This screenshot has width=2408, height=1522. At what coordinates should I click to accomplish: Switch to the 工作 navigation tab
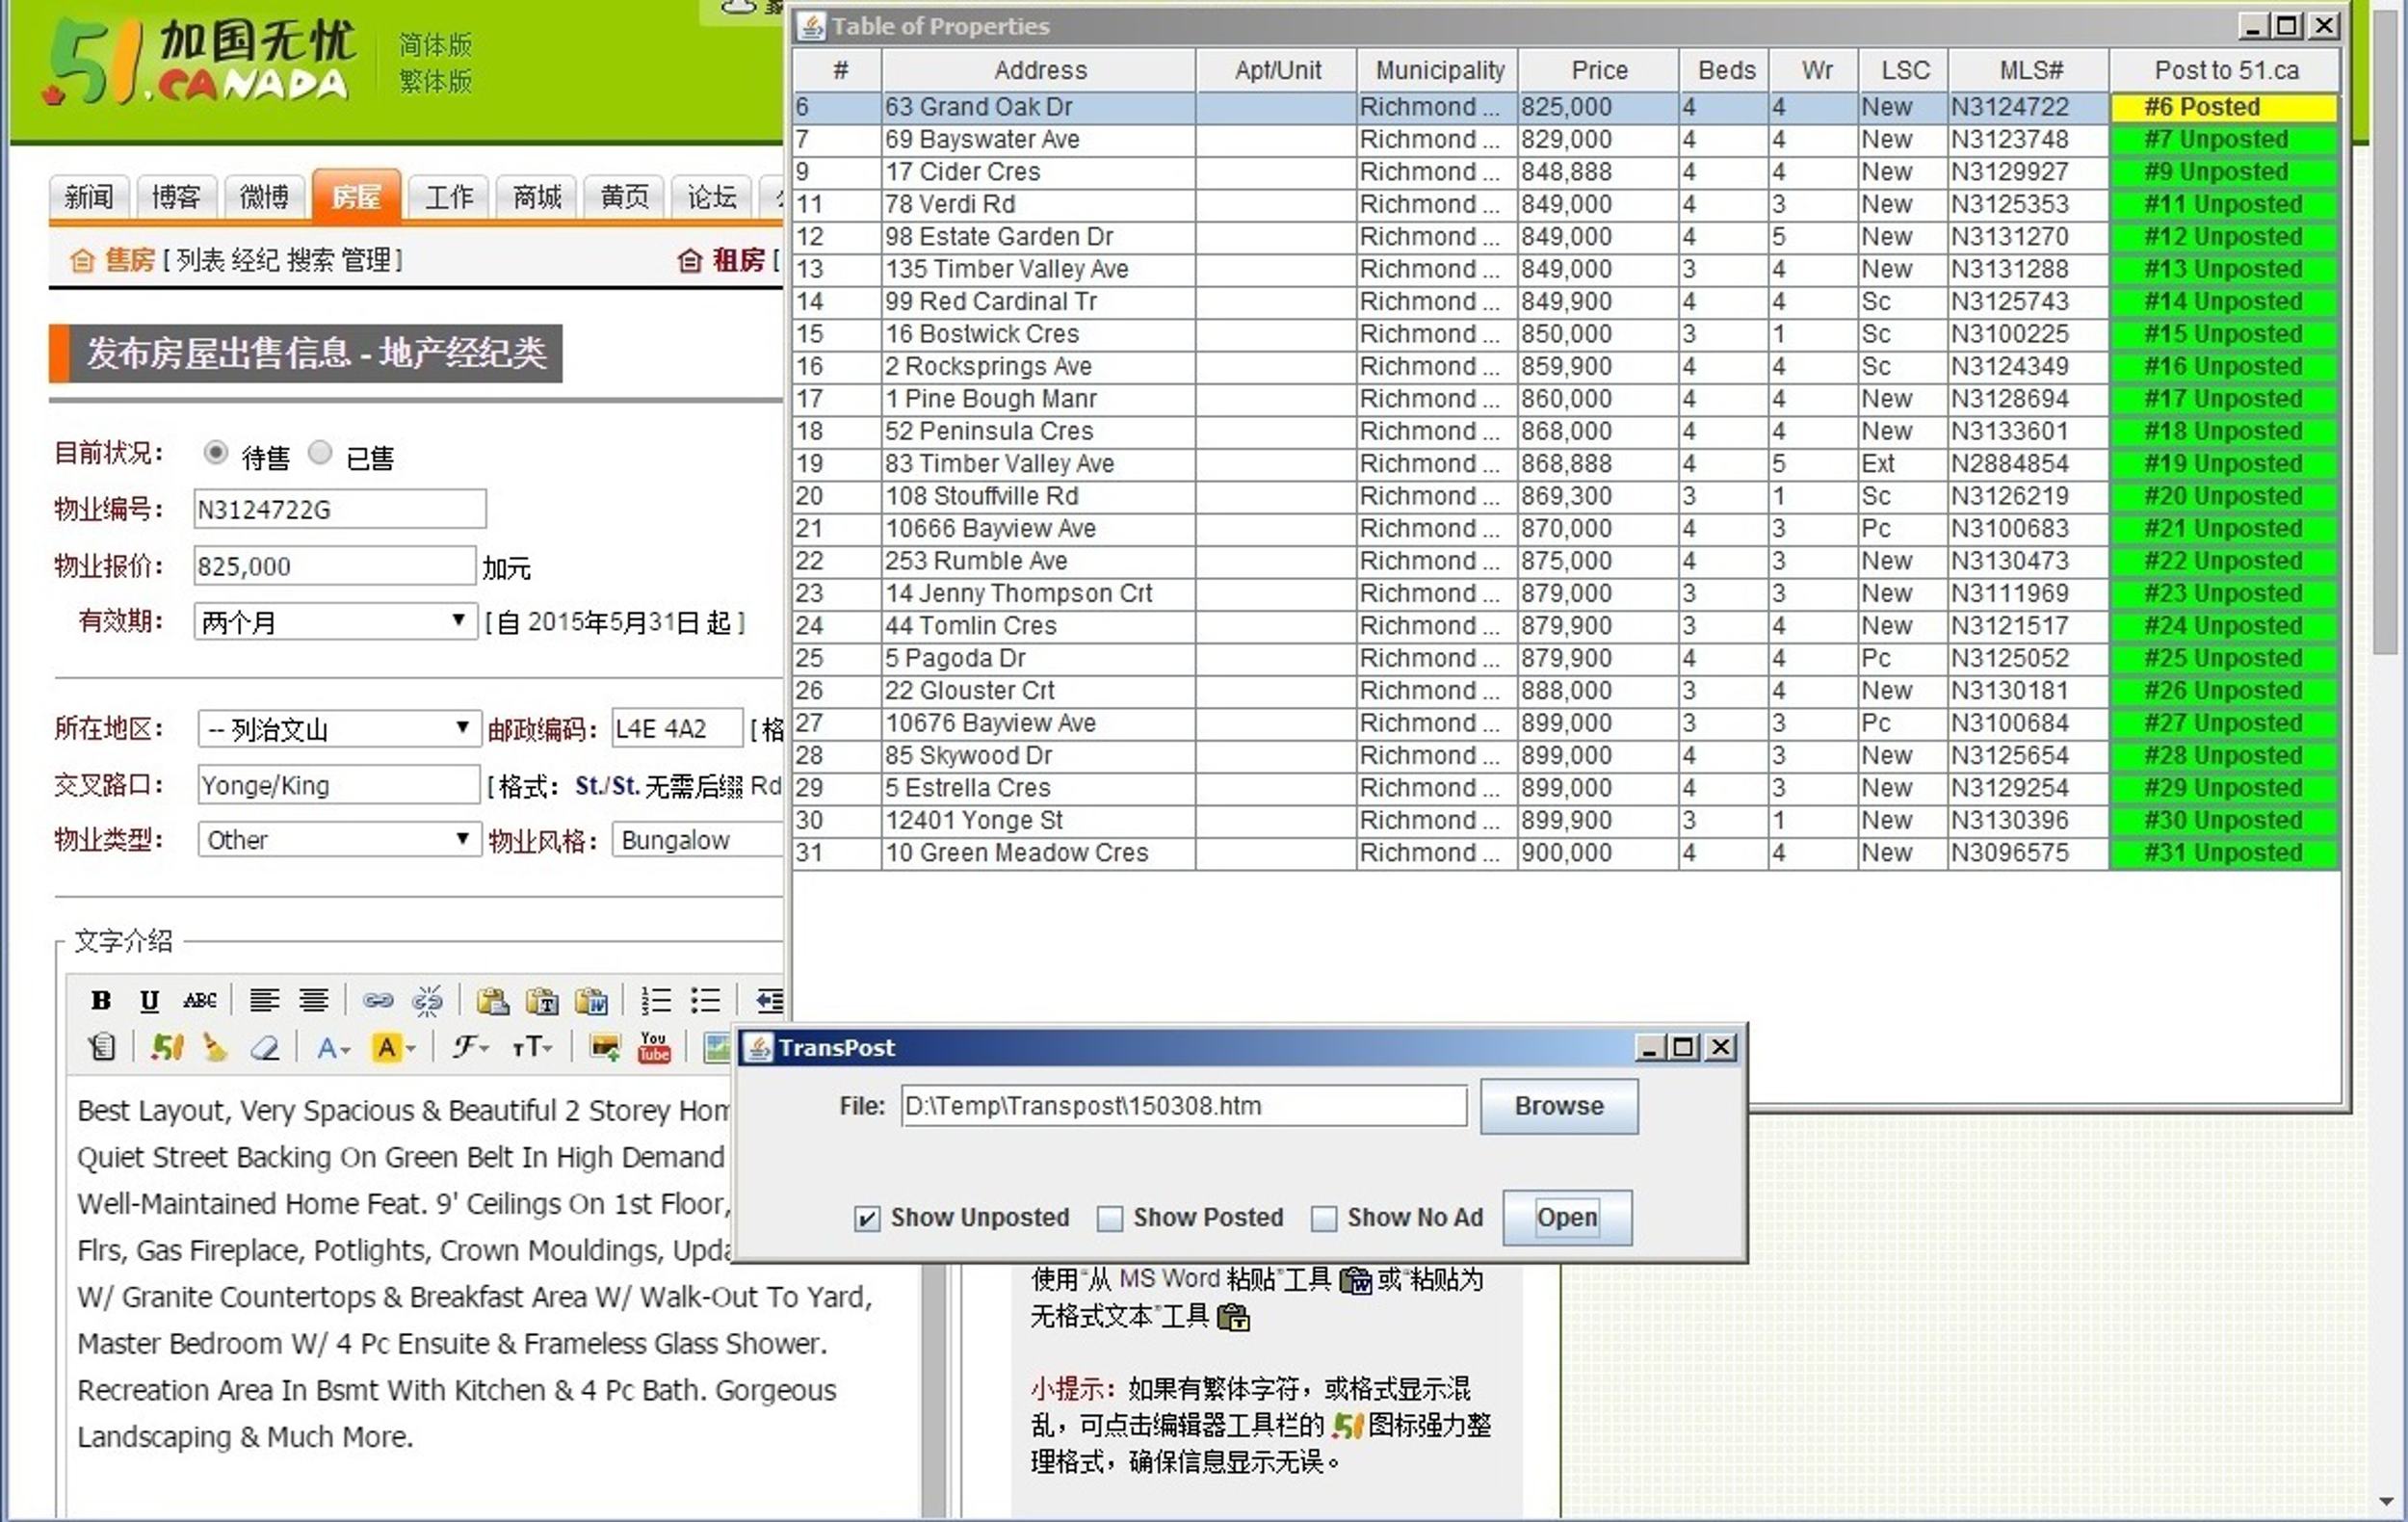tap(448, 197)
